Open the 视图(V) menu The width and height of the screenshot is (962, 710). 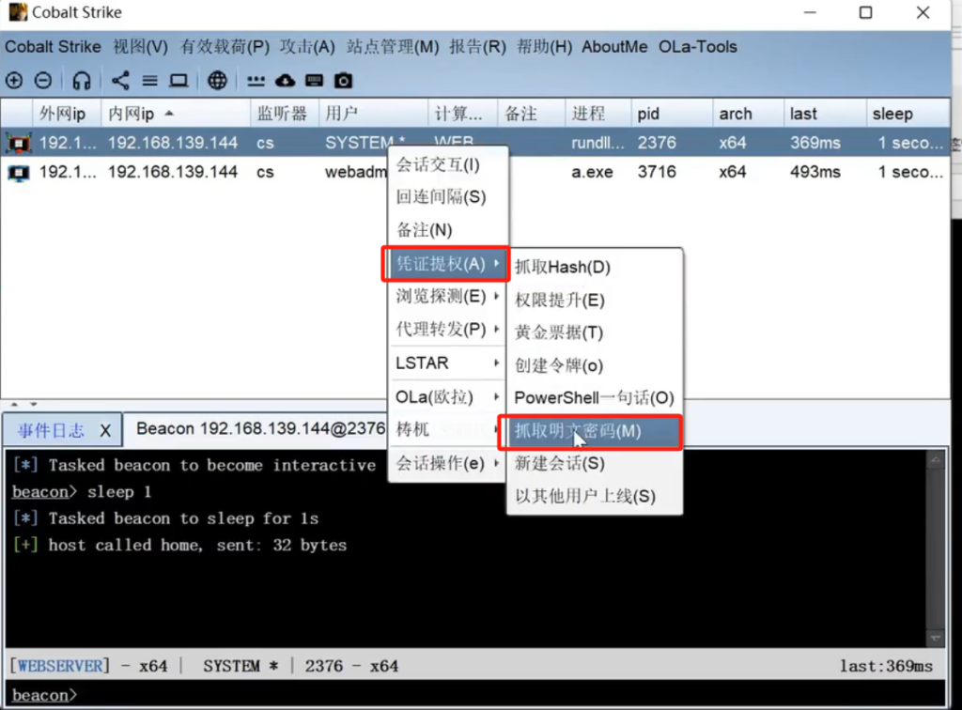tap(141, 47)
